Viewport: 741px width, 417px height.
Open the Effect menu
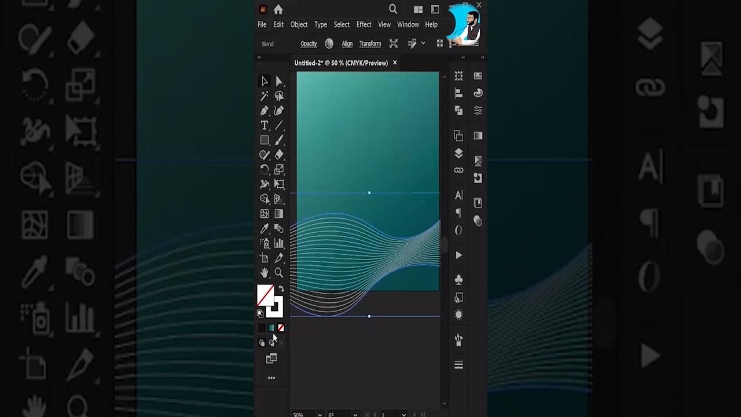(364, 25)
